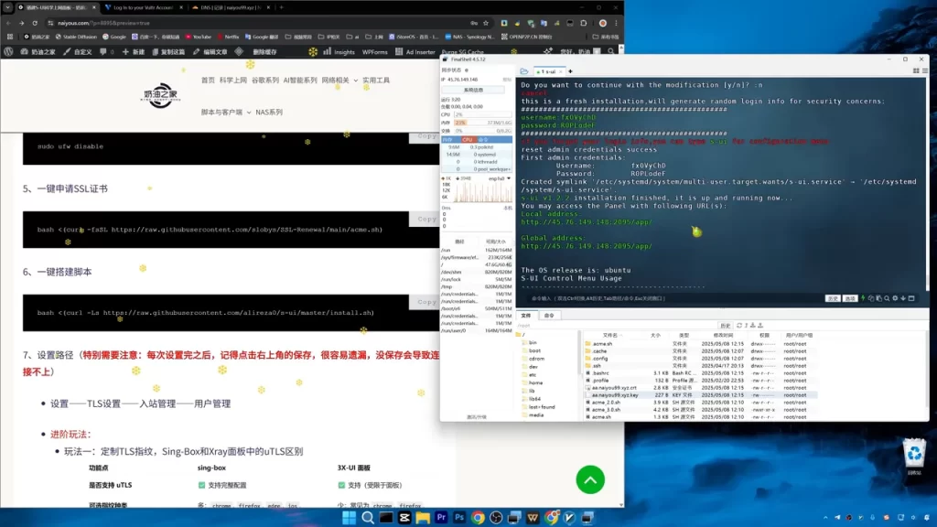Toggle terminal fullscreen window icon

pos(911,298)
